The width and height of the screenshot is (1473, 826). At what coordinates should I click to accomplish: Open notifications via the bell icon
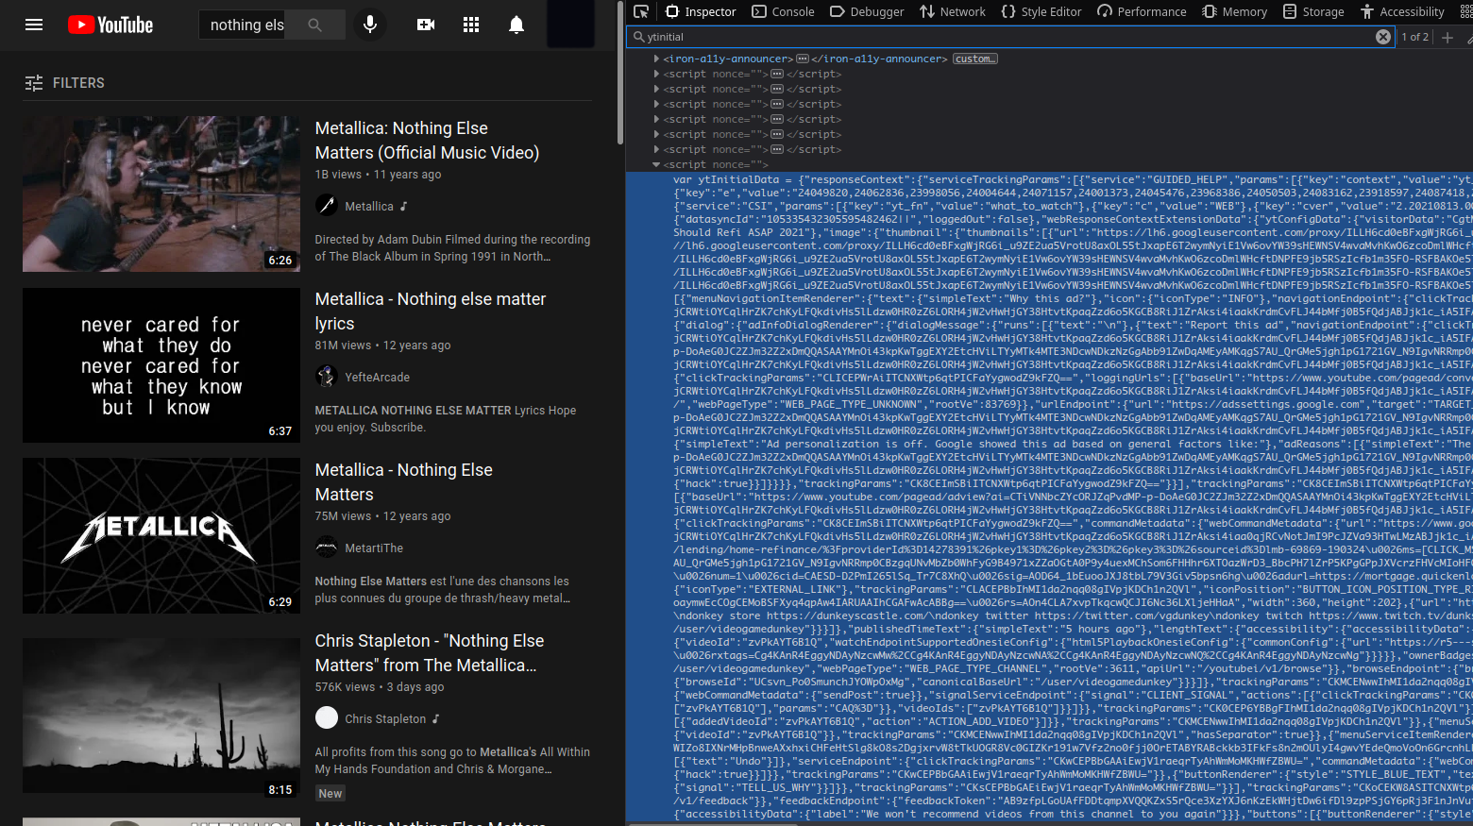coord(516,25)
